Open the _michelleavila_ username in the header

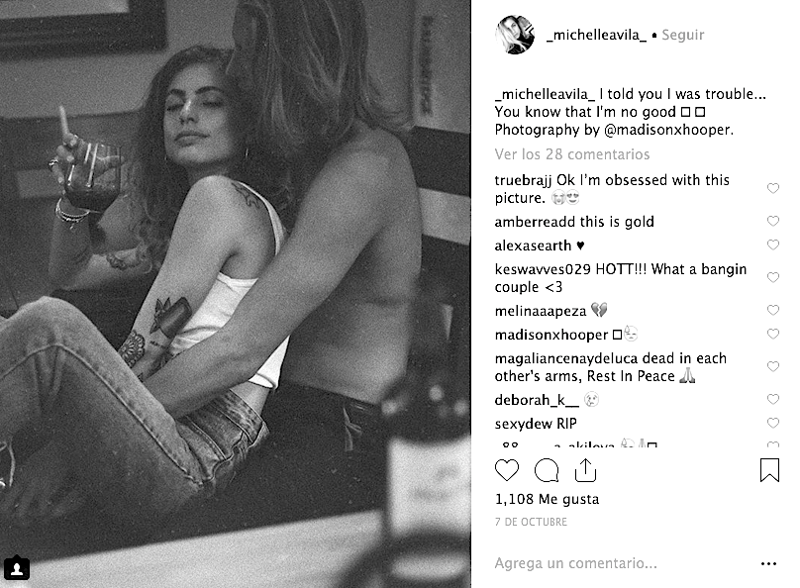(596, 35)
